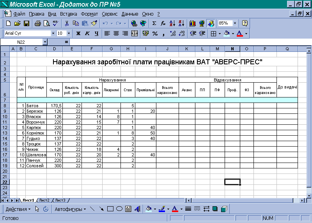Toggle underline Ч formatting
Viewport: 312px width, 223px height.
click(96, 34)
